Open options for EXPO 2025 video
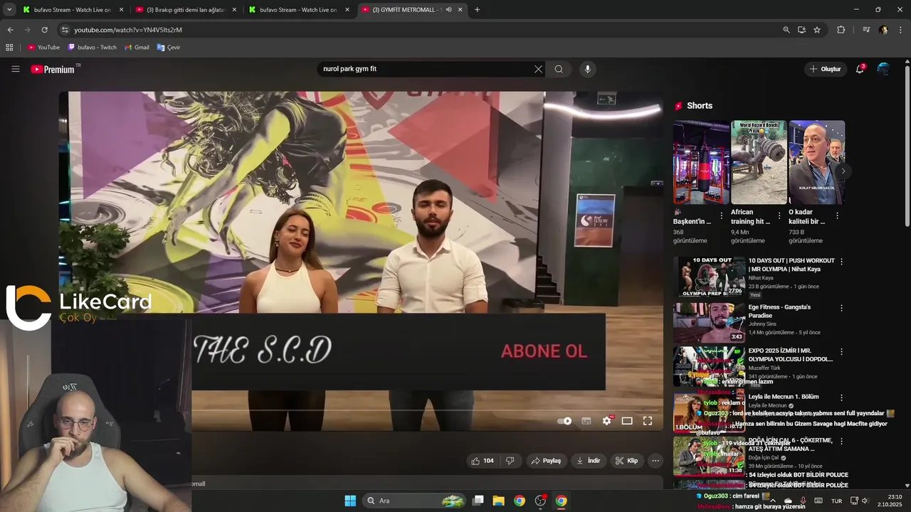 [841, 352]
